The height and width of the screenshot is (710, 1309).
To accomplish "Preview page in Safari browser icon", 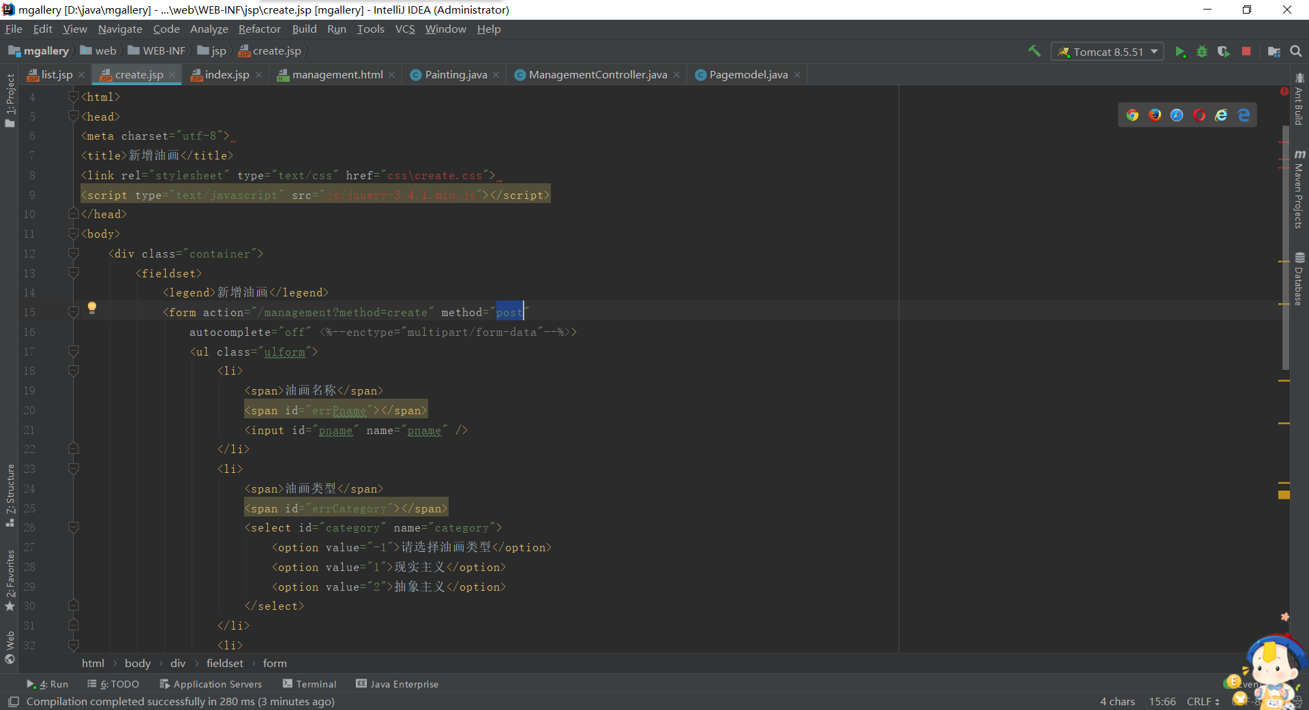I will point(1177,115).
